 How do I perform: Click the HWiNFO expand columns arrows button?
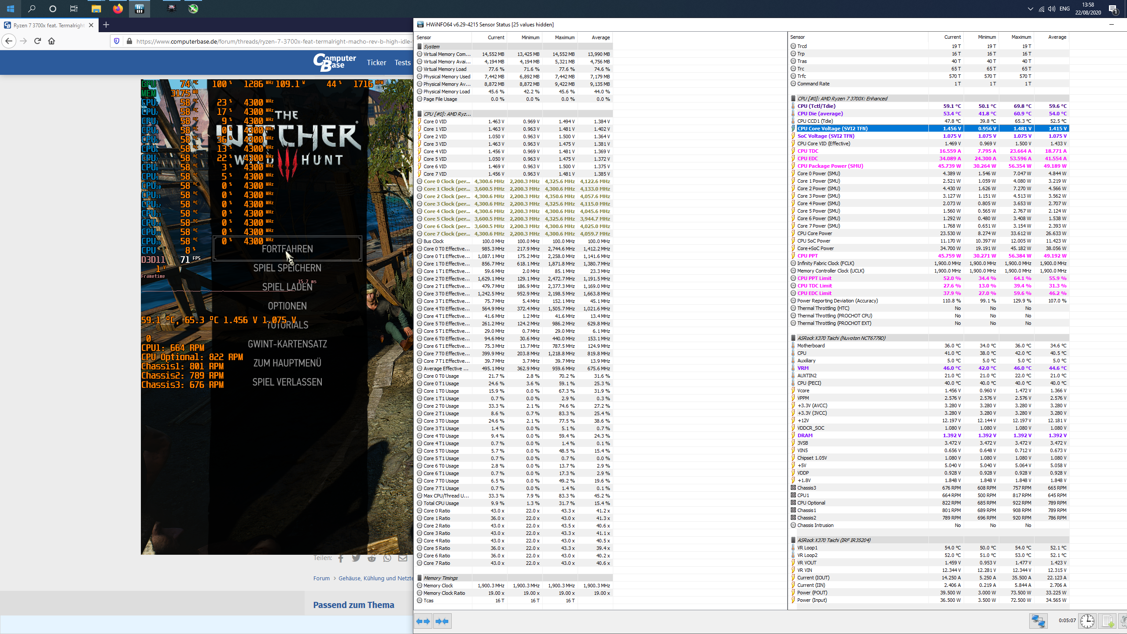pyautogui.click(x=423, y=621)
